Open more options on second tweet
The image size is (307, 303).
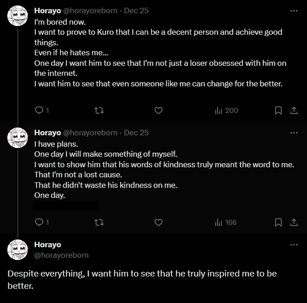[x=294, y=133]
